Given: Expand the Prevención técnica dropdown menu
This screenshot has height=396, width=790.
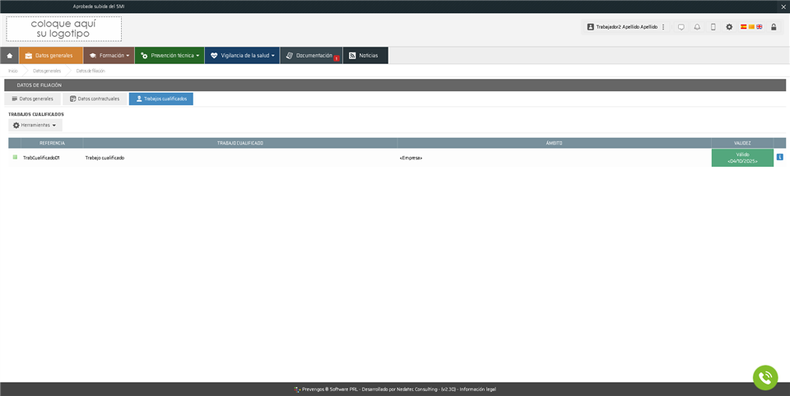Looking at the screenshot, I should (170, 55).
